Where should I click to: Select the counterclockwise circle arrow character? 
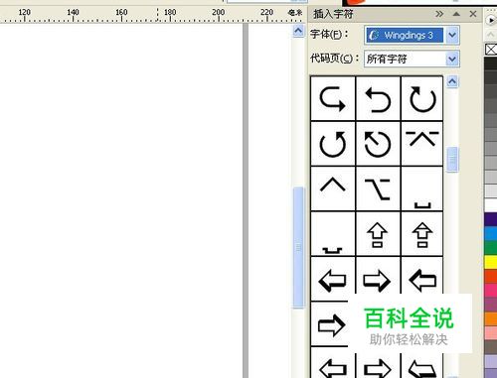[x=333, y=144]
